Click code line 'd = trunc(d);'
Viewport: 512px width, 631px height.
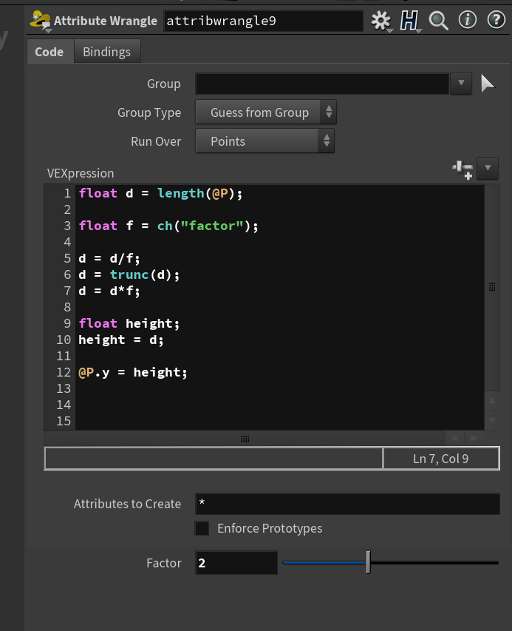click(x=129, y=275)
